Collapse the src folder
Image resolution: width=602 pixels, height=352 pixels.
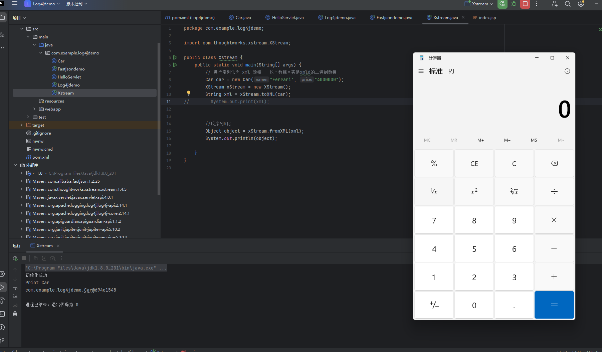(22, 29)
